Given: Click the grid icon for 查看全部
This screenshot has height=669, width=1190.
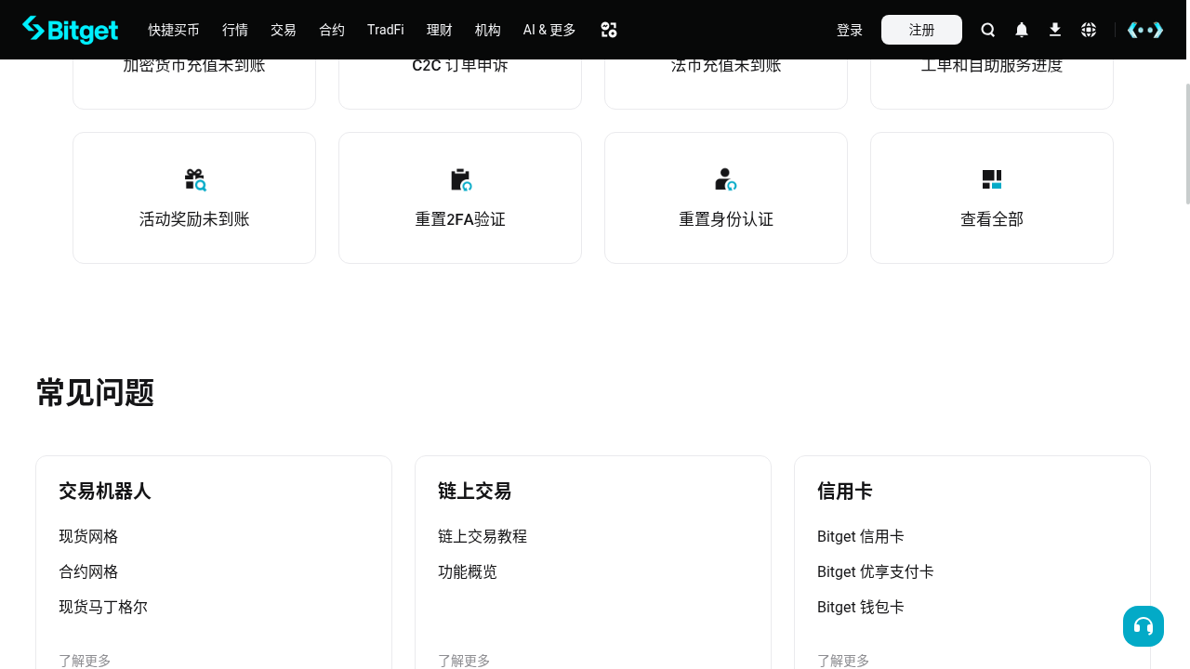Looking at the screenshot, I should 992,179.
